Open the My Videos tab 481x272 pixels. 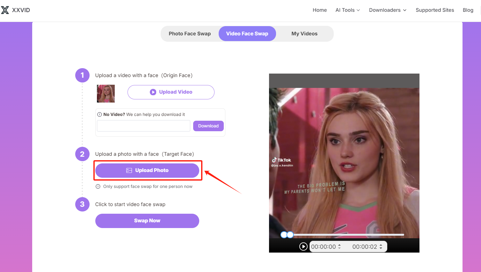tap(304, 33)
